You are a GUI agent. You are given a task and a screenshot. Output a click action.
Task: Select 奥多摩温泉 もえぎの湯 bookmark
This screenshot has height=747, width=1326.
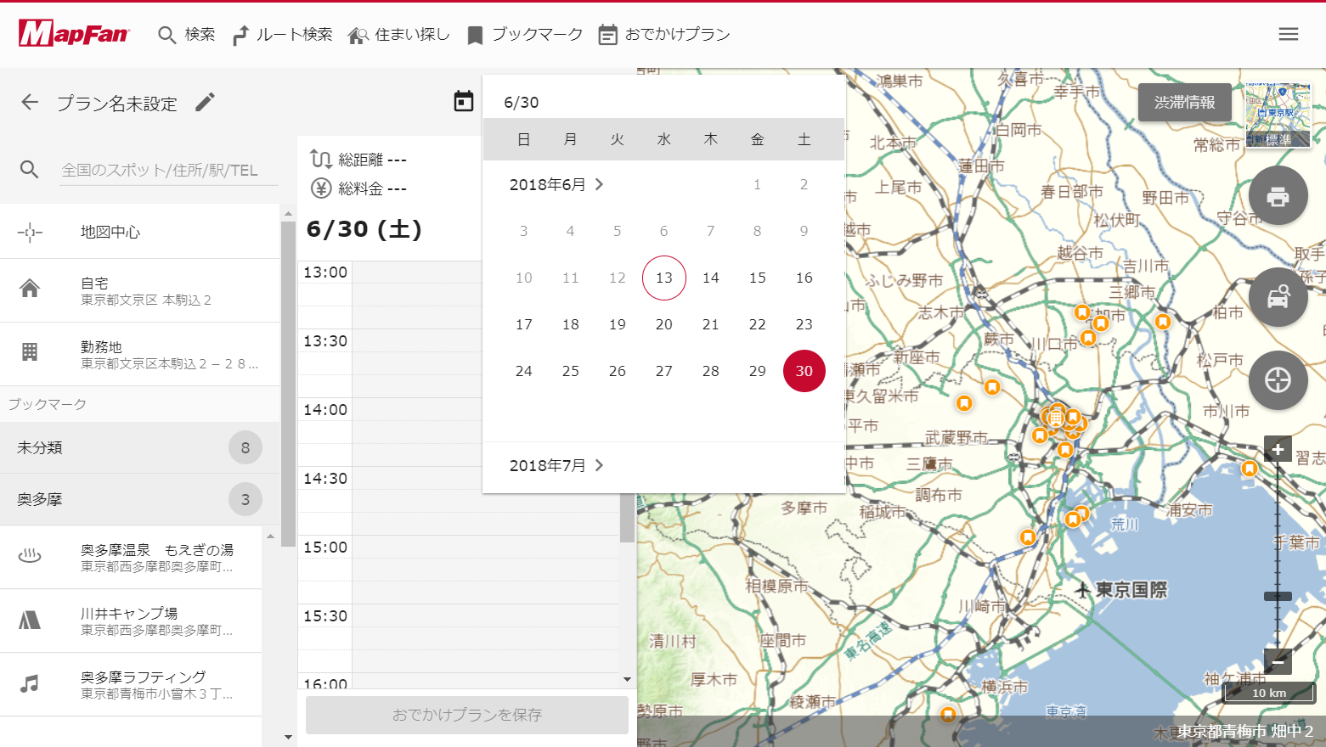131,558
